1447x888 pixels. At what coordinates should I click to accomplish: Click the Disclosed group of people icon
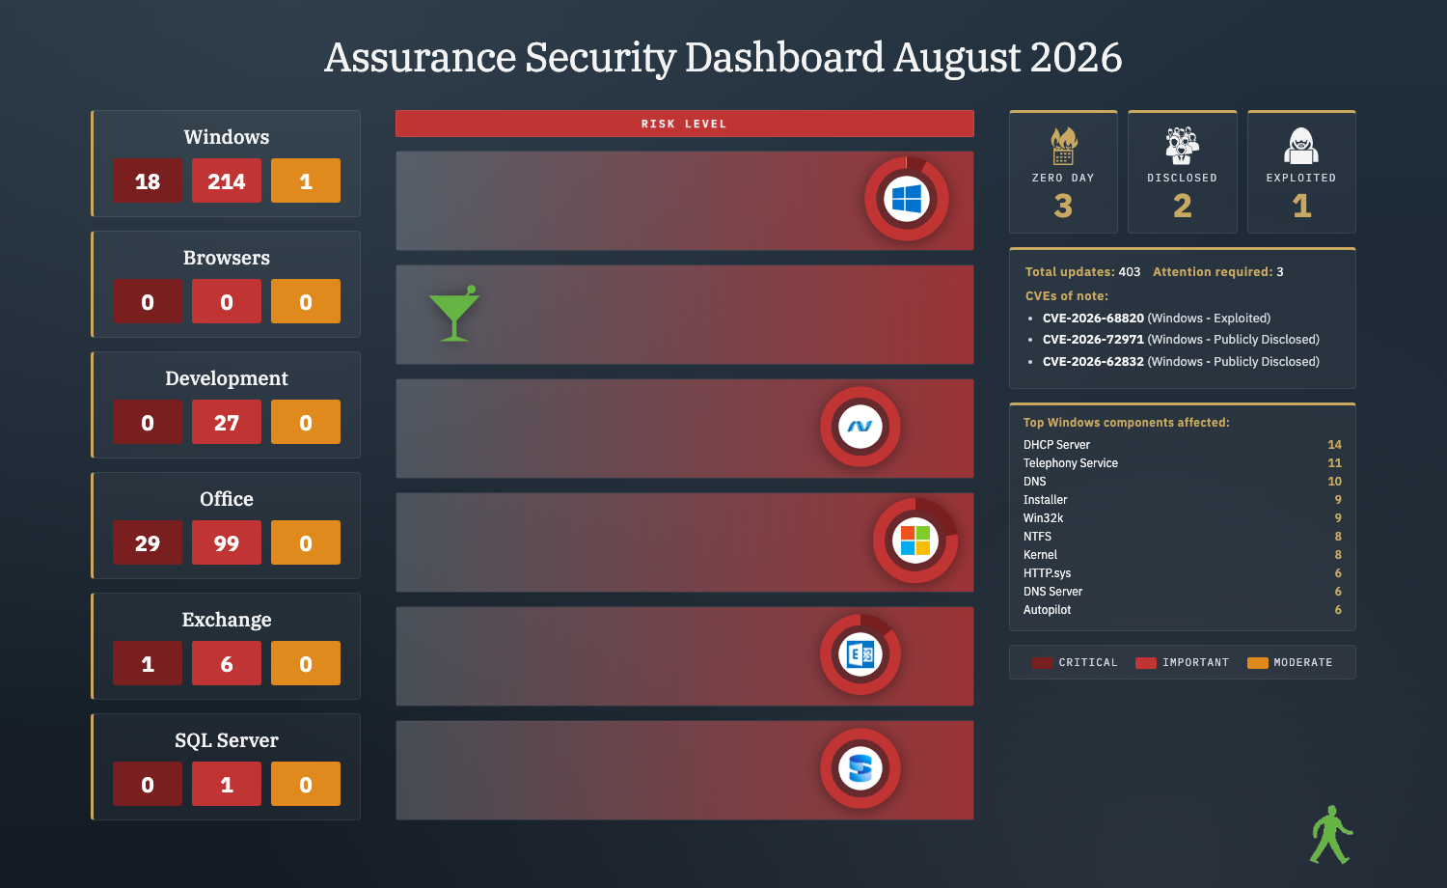(1182, 146)
